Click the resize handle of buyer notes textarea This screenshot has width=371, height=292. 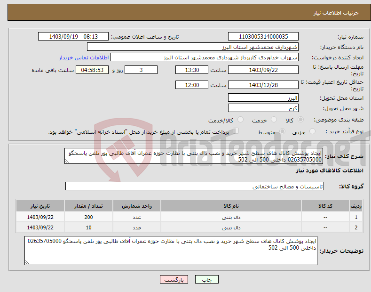[27, 262]
